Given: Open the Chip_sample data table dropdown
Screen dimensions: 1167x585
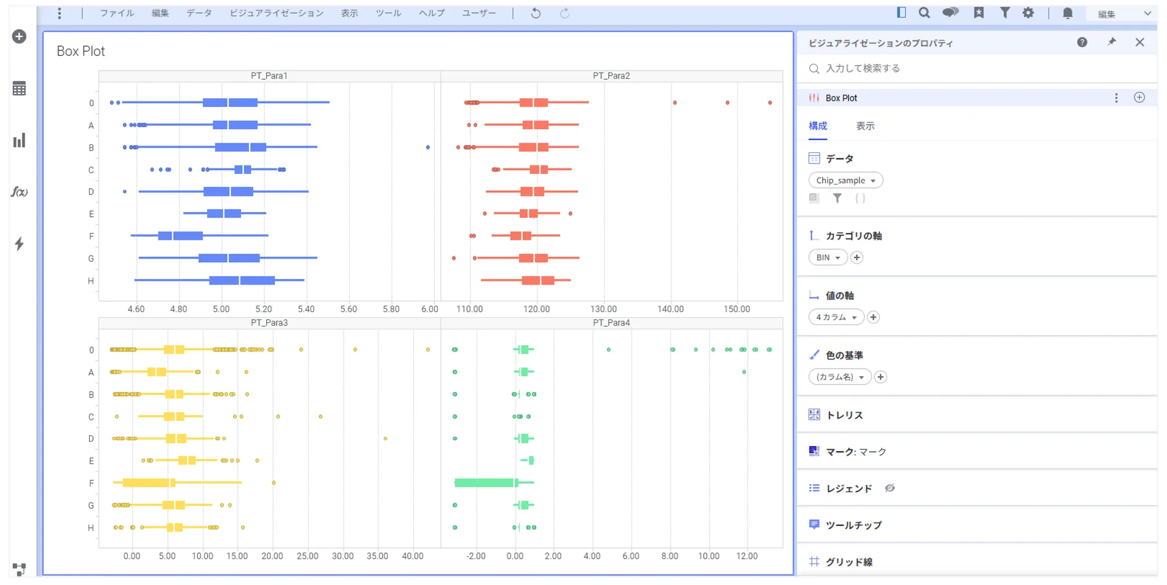Looking at the screenshot, I should click(845, 180).
